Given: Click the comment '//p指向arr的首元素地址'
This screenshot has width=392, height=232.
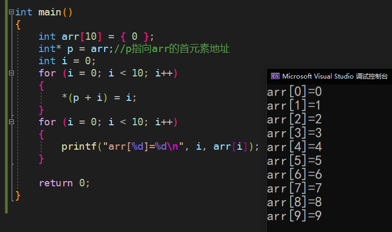Looking at the screenshot, I should pyautogui.click(x=172, y=48).
